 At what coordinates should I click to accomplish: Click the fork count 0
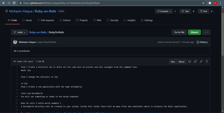(211, 11)
